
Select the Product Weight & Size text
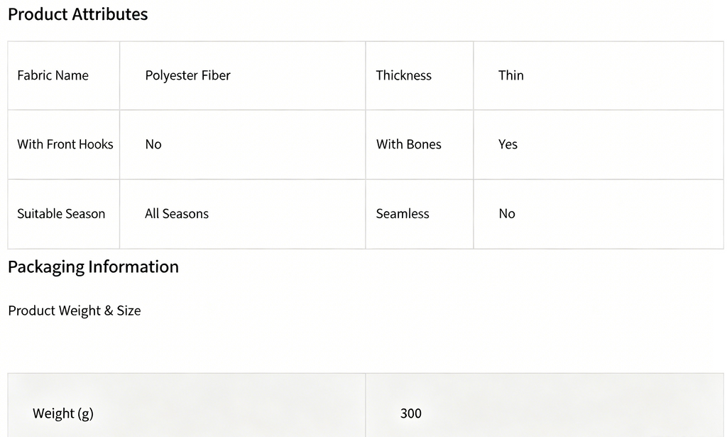pyautogui.click(x=74, y=311)
